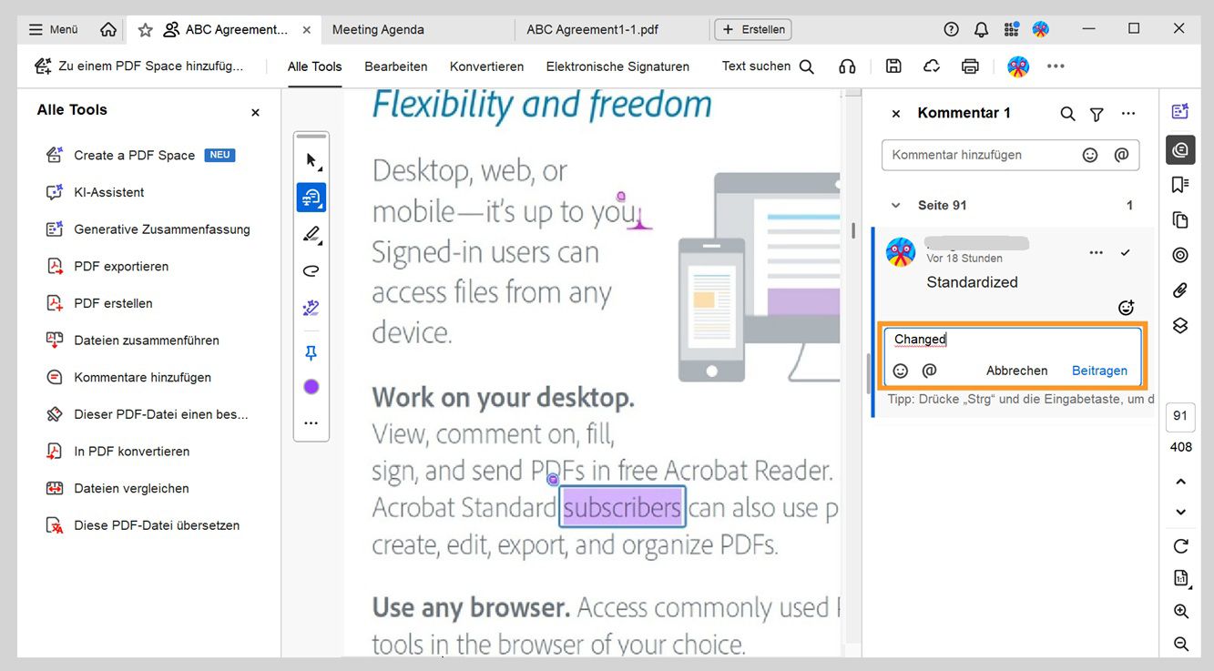Open the help question mark icon

tap(951, 29)
